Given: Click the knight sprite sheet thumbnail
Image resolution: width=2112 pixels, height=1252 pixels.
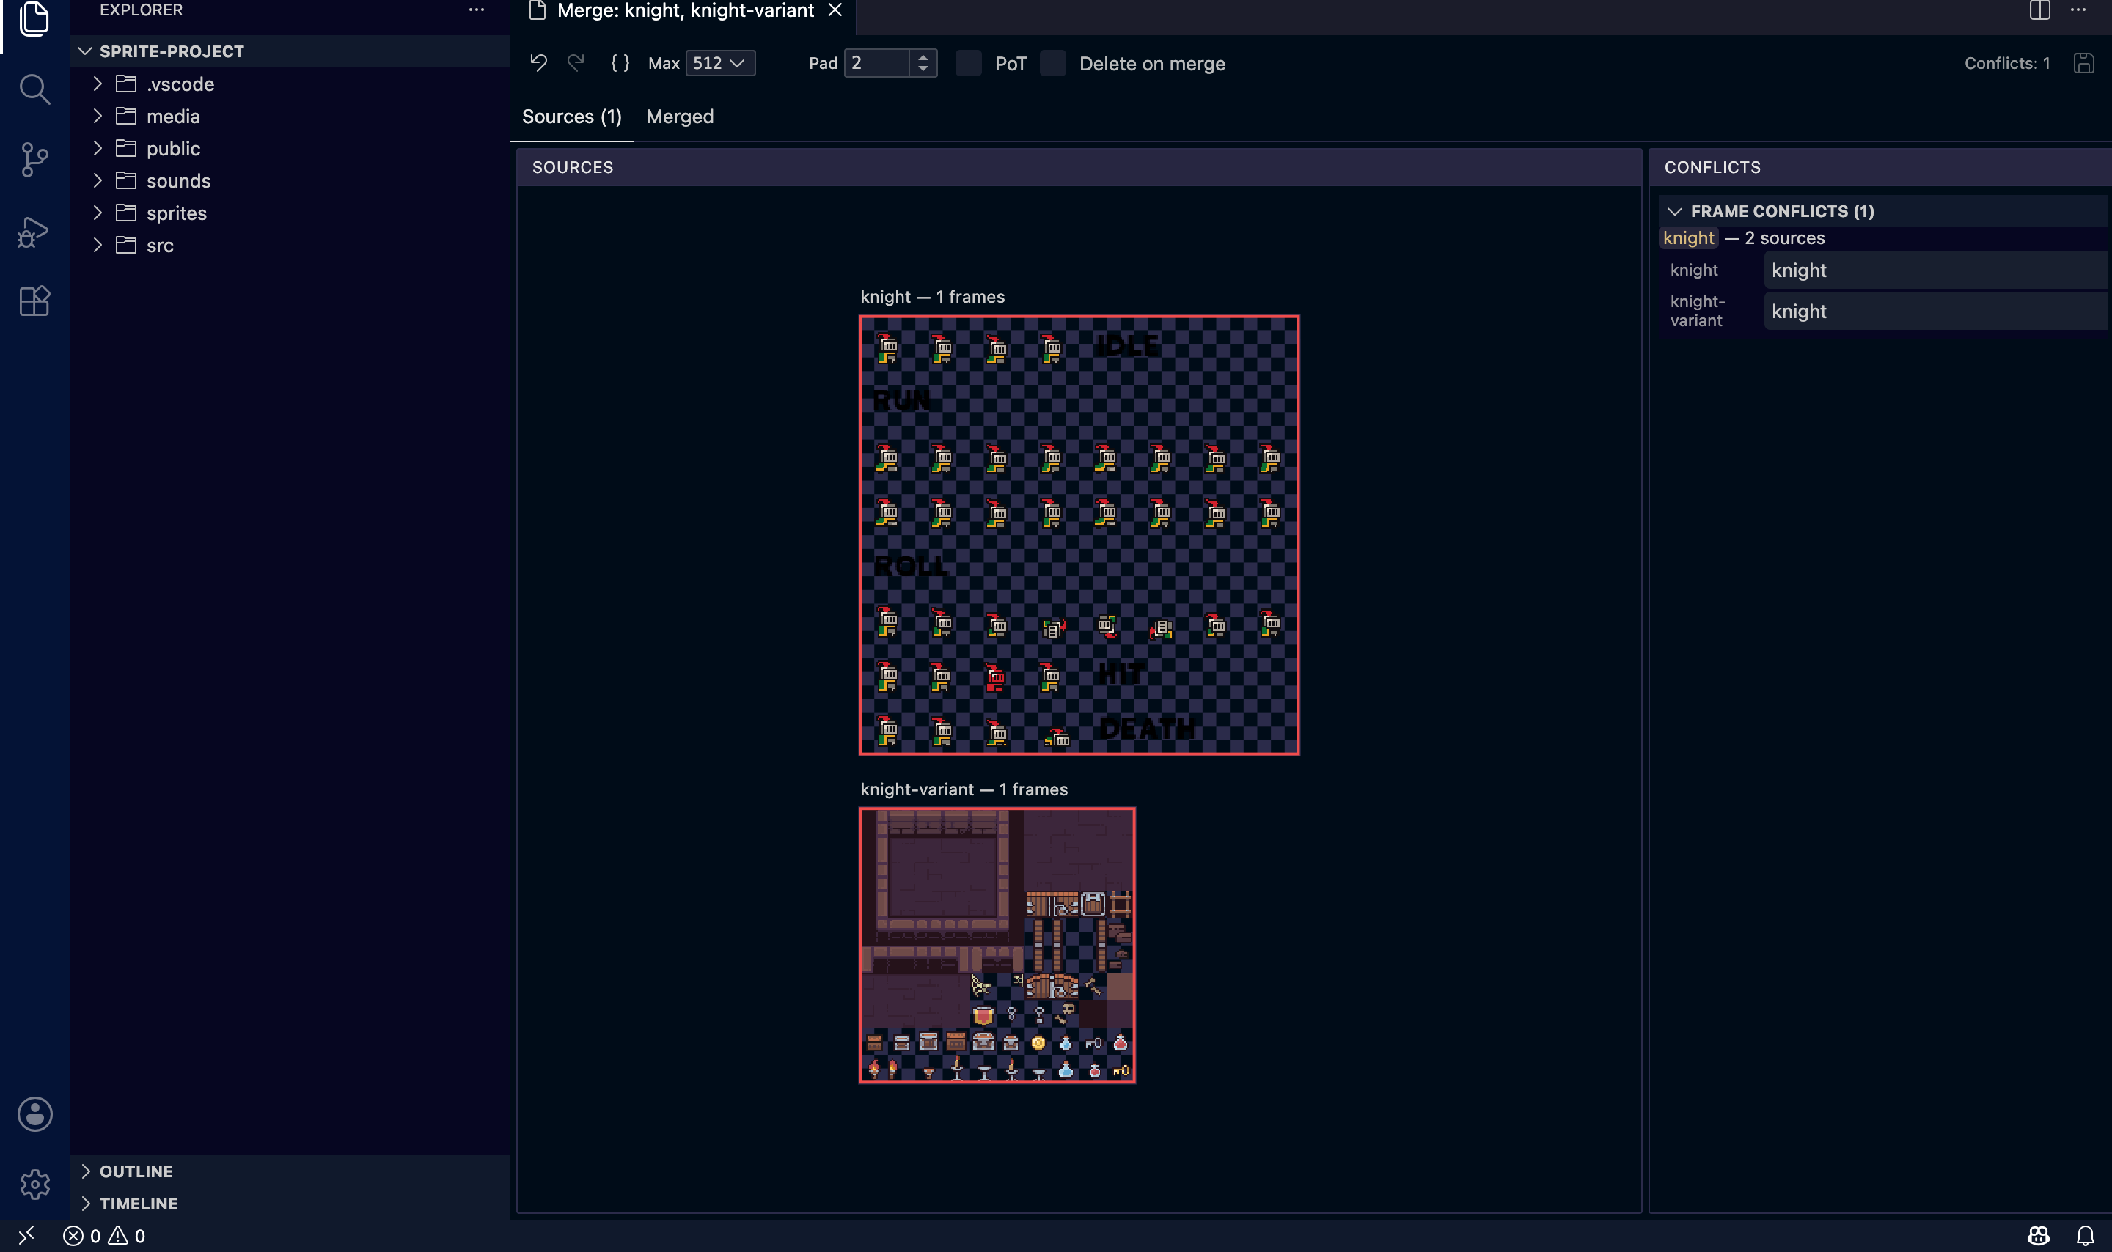Looking at the screenshot, I should coord(1079,535).
